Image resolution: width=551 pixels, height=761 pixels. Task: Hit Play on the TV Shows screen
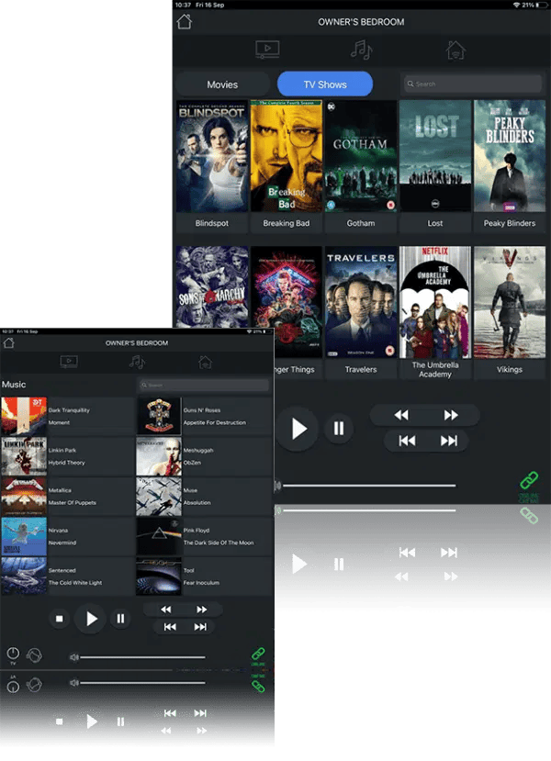point(298,429)
